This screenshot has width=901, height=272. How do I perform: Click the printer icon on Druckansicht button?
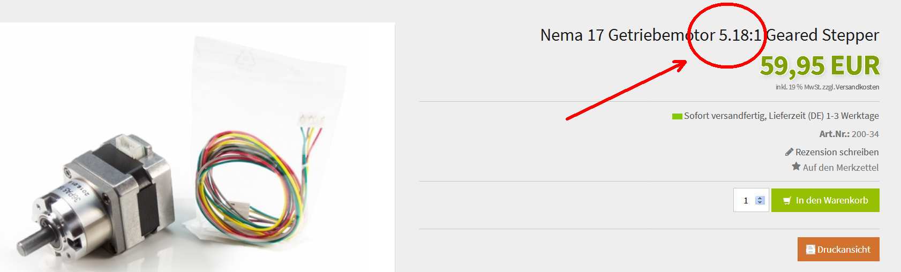(x=810, y=250)
